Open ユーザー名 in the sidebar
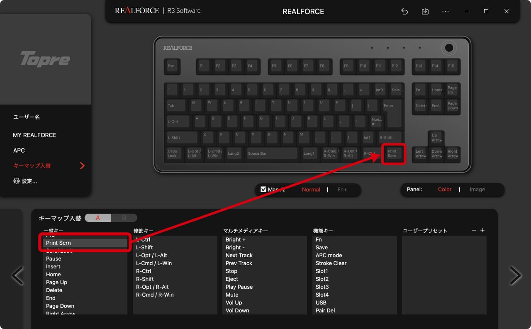The width and height of the screenshot is (531, 329). point(27,117)
